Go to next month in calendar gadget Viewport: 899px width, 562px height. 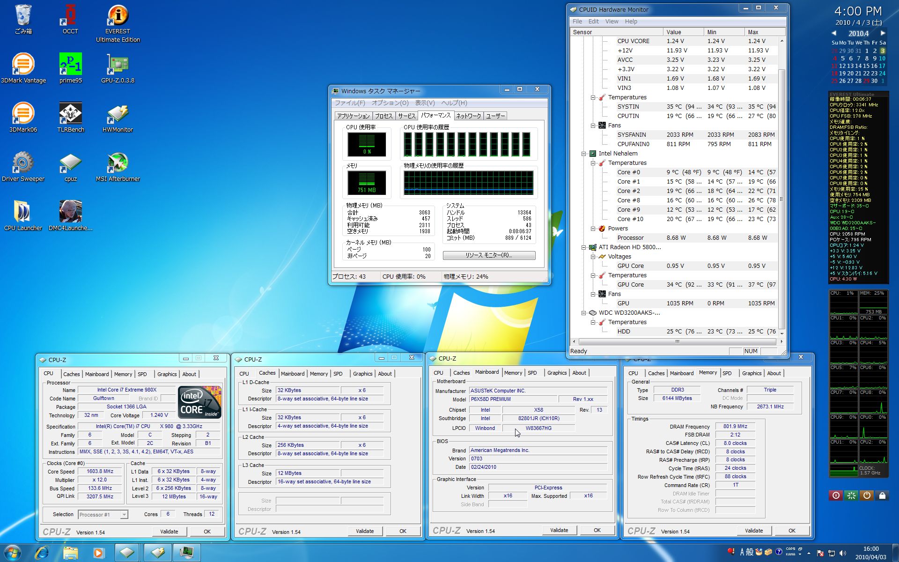(883, 33)
